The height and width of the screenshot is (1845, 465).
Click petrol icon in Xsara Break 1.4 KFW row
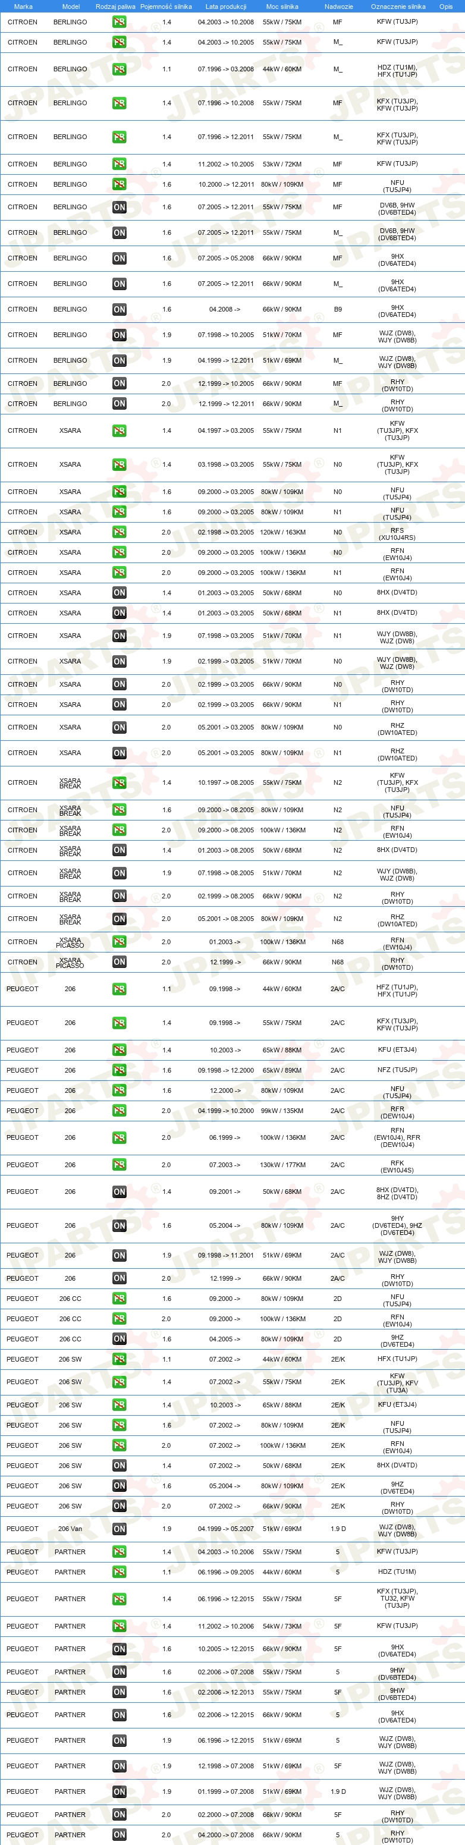[119, 783]
